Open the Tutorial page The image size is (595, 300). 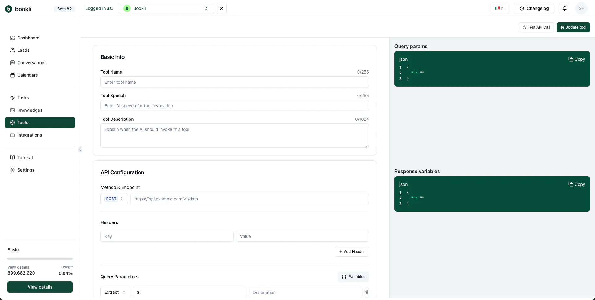coord(40,158)
